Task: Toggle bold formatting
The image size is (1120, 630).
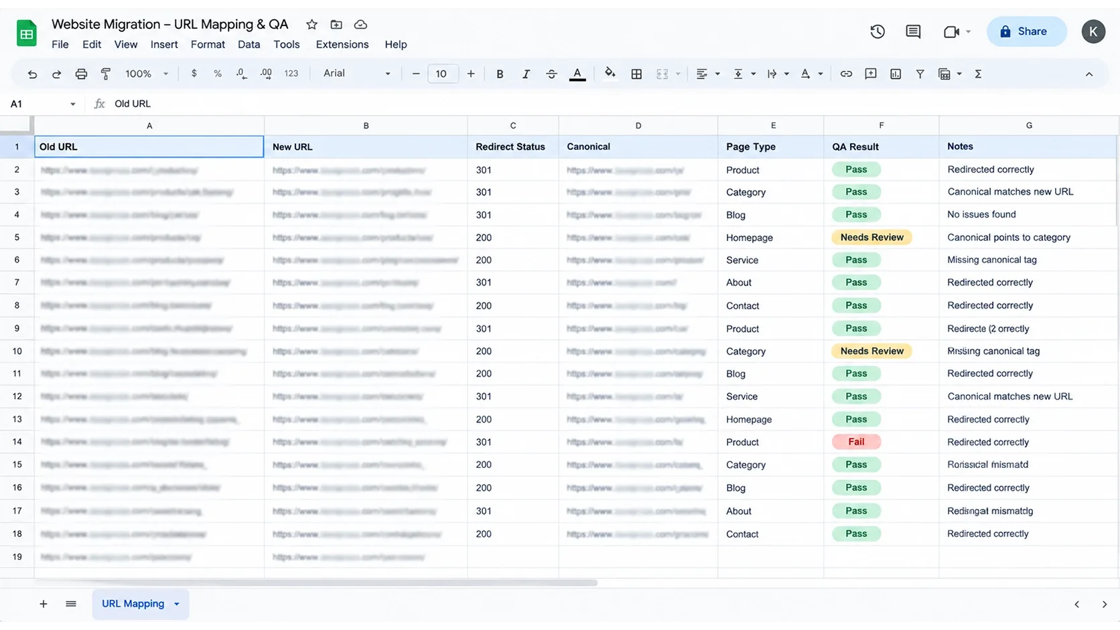Action: point(500,74)
